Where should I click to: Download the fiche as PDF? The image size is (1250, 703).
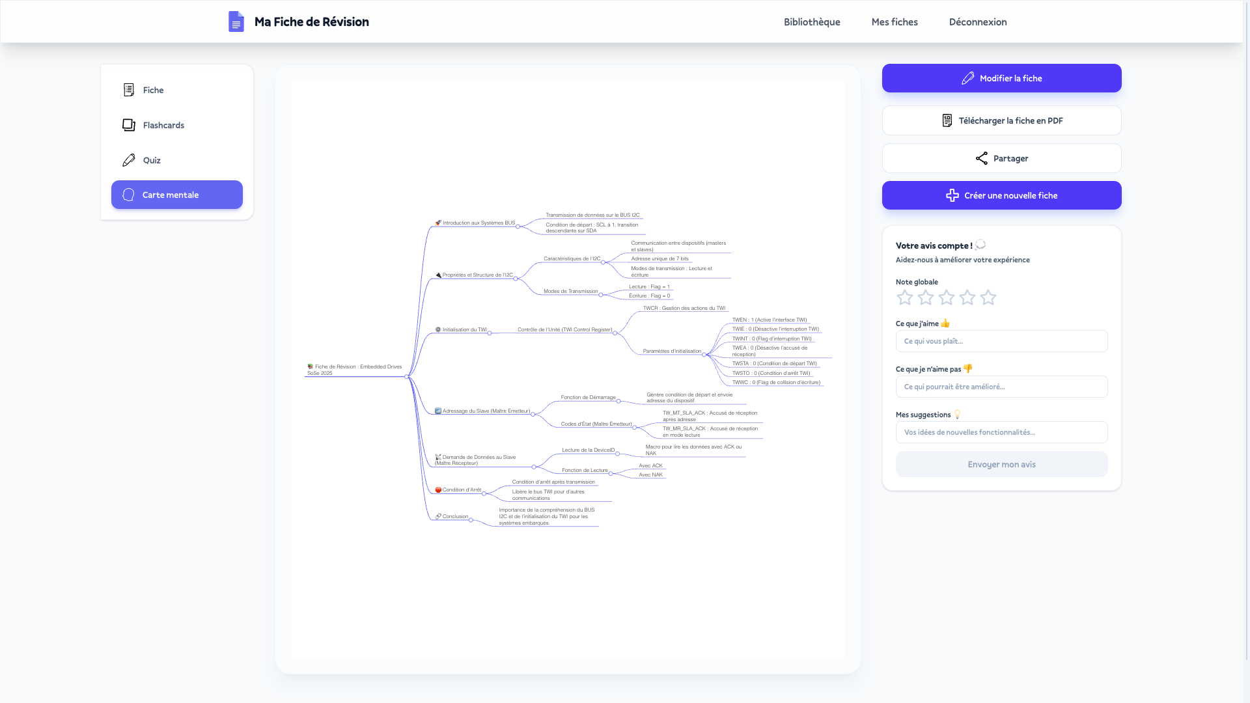(1001, 120)
